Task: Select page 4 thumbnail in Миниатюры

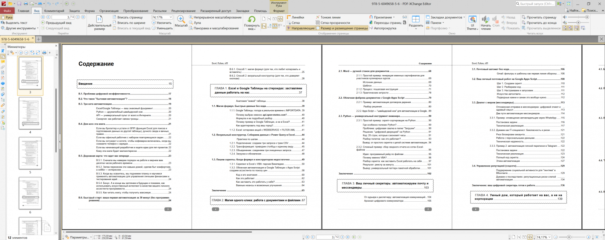Action: pos(30,114)
